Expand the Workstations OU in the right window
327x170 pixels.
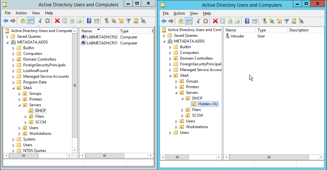point(177,127)
